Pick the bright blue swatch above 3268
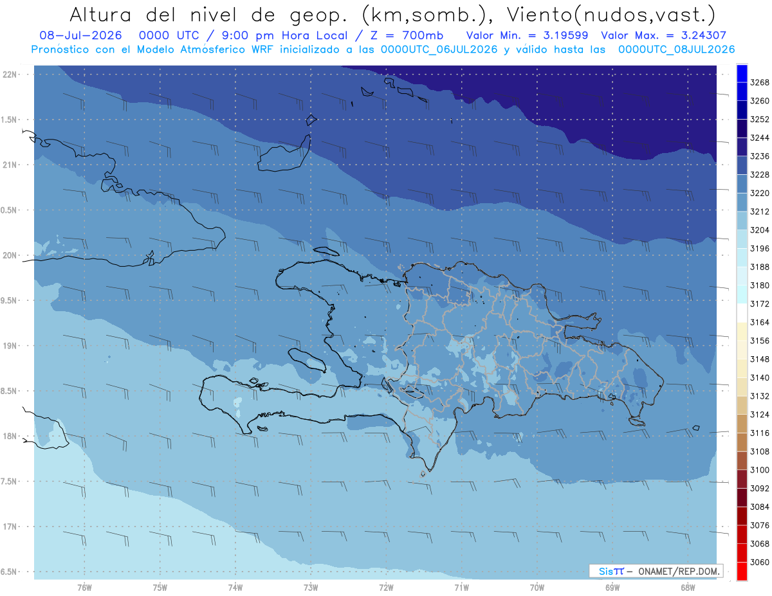The image size is (772, 596). [742, 73]
